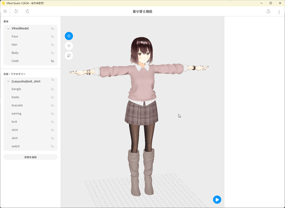Click the VRoid Studio title bar app icon
The image size is (285, 208).
click(x=3, y=3)
